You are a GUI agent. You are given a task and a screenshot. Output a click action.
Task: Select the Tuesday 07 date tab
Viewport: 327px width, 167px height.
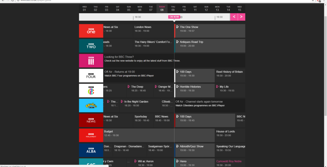(151, 9)
